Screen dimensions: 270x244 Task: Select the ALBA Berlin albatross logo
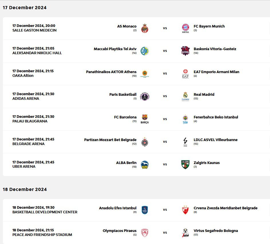145,165
